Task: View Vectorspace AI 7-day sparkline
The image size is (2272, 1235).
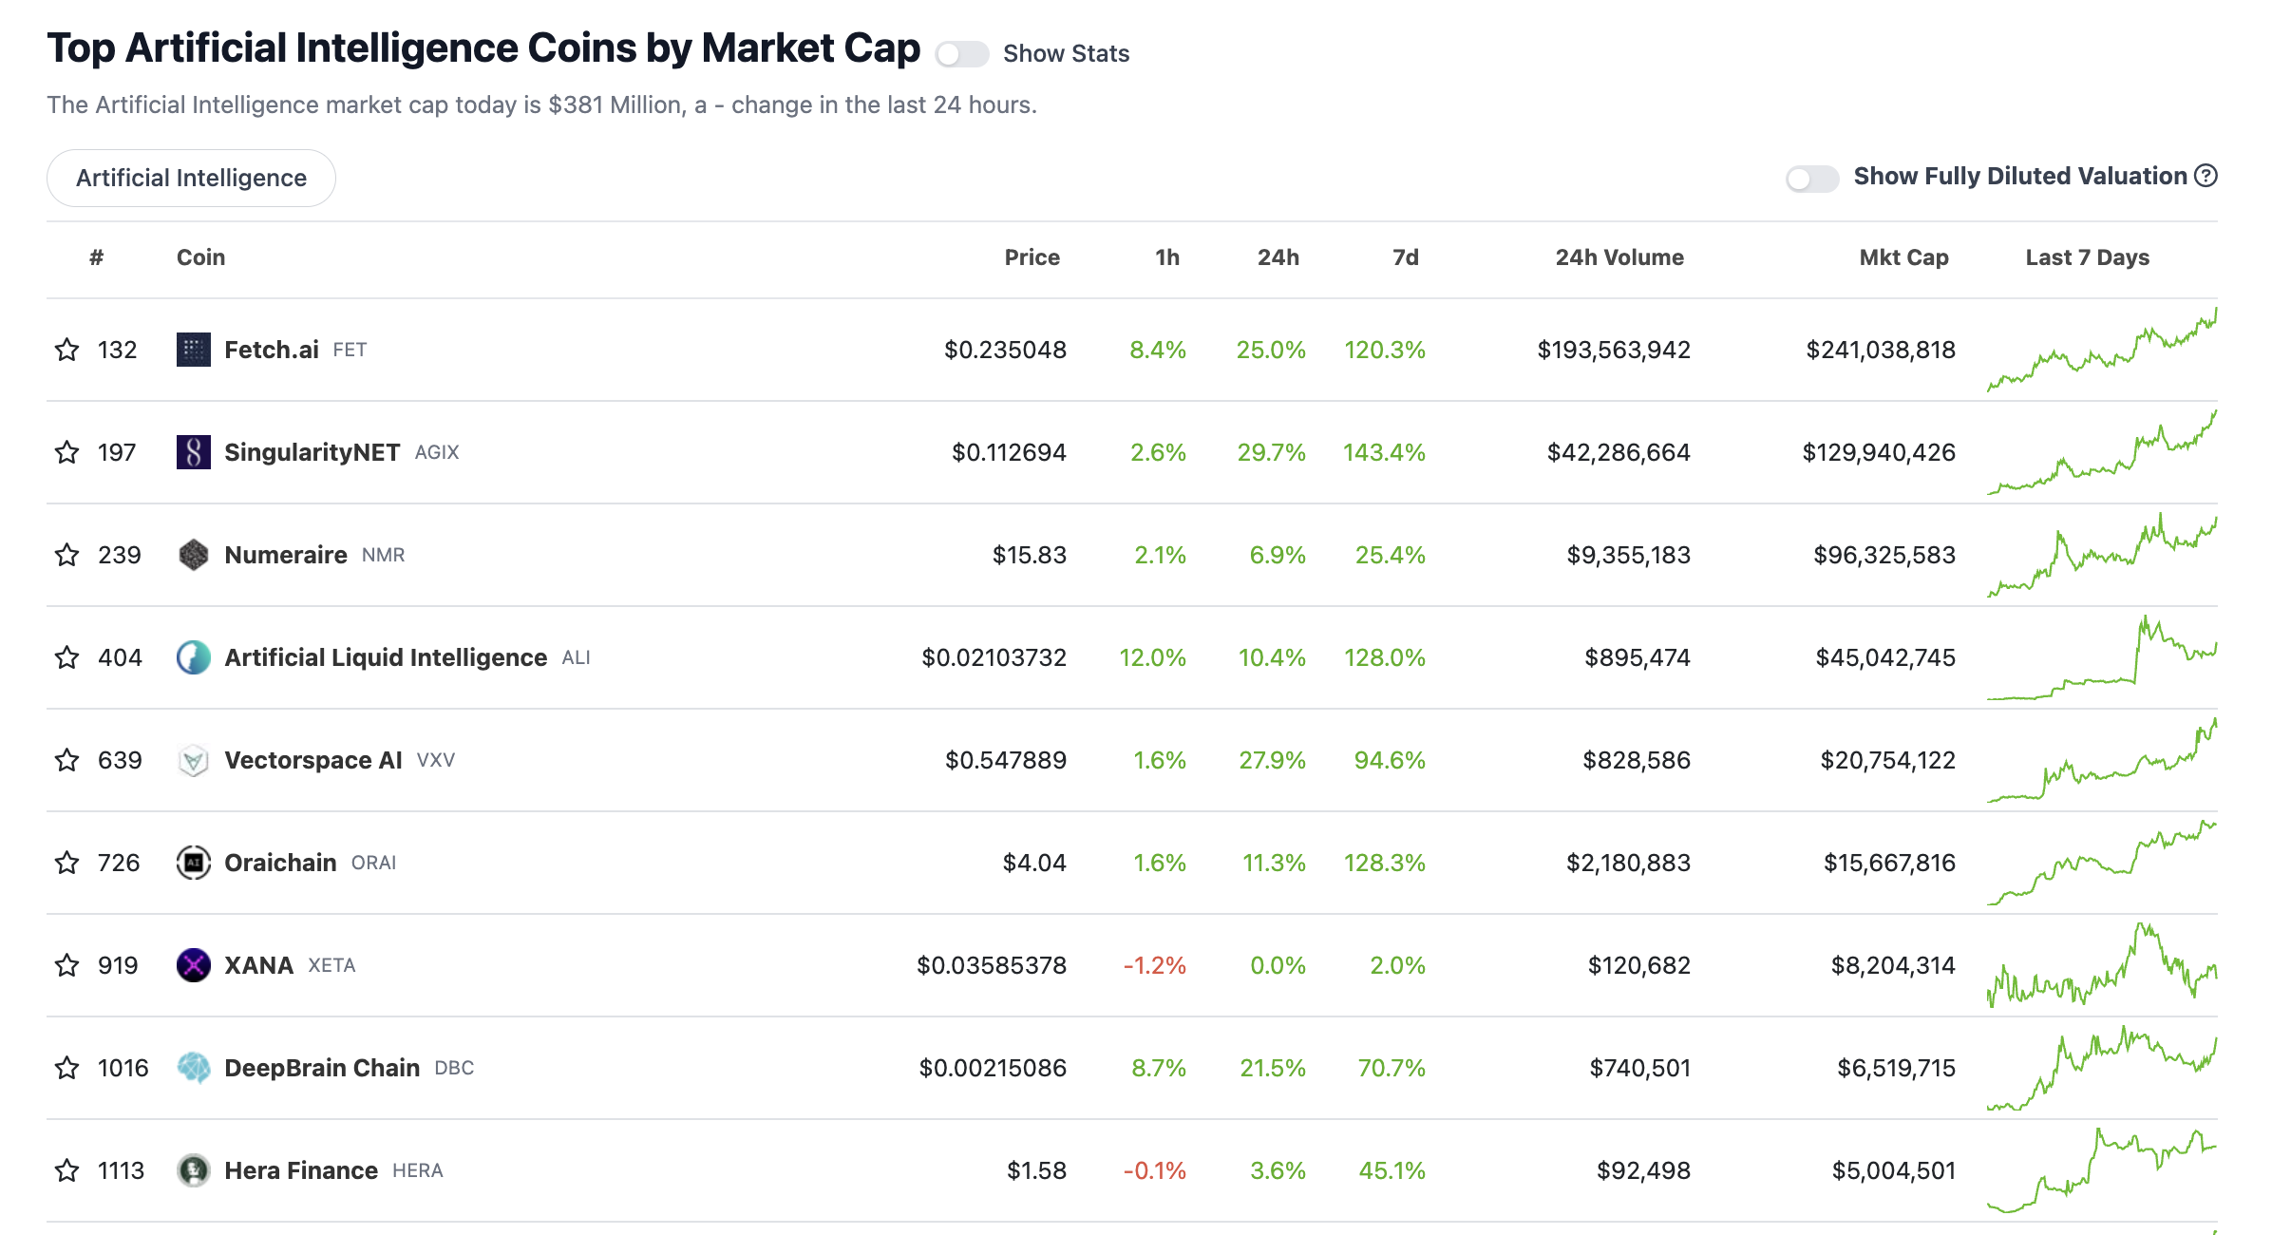Action: tap(2102, 760)
